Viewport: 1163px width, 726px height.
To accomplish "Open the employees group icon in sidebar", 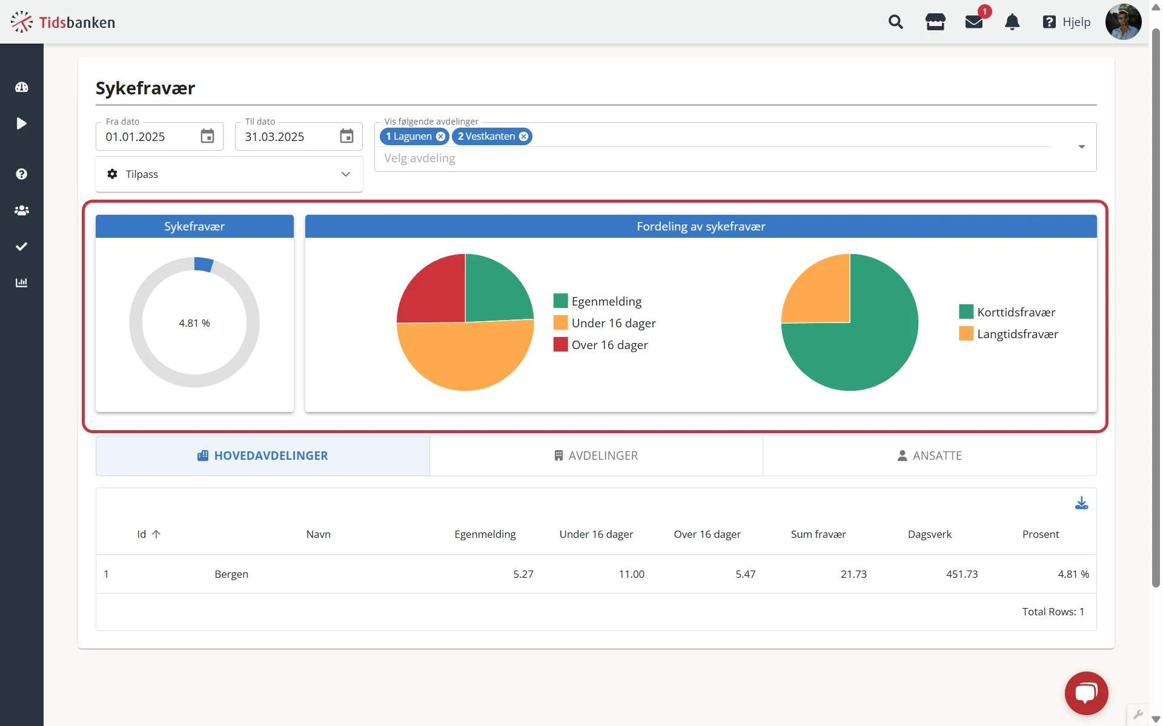I will [x=22, y=211].
